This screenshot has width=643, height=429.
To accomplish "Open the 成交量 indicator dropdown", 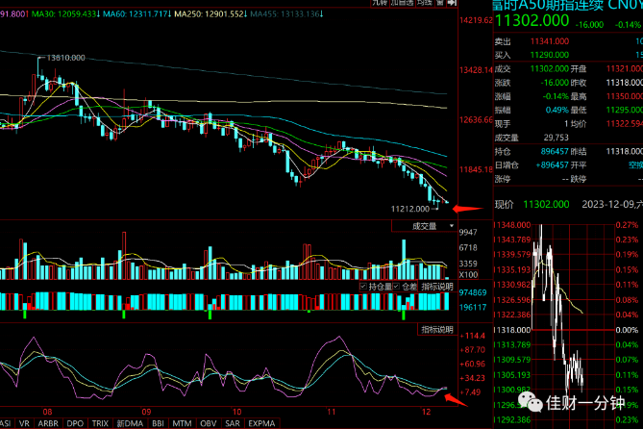I will point(424,226).
